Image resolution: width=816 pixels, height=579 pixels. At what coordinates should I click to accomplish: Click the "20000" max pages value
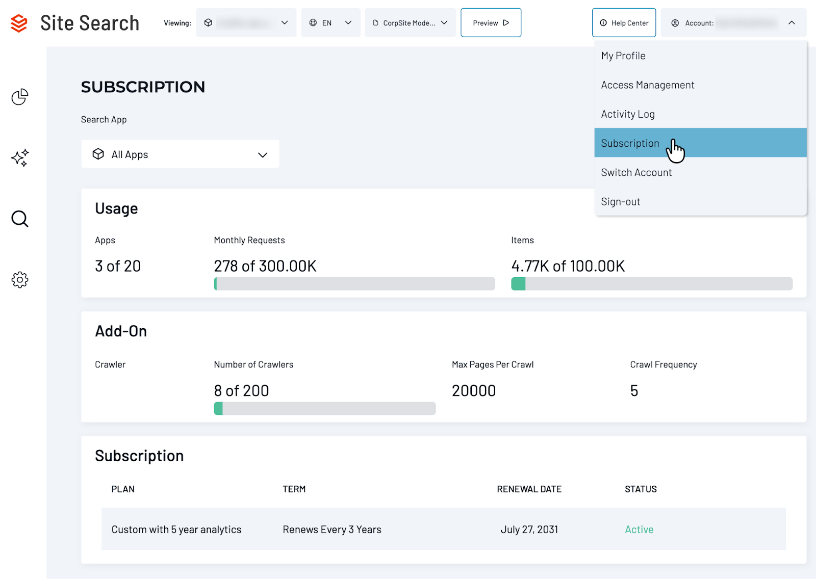click(x=474, y=390)
